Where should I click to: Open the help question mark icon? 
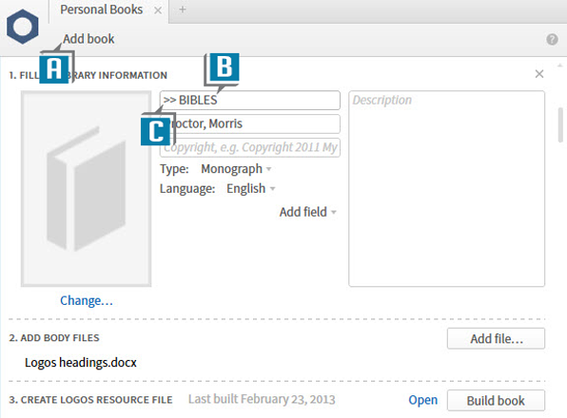pyautogui.click(x=552, y=39)
